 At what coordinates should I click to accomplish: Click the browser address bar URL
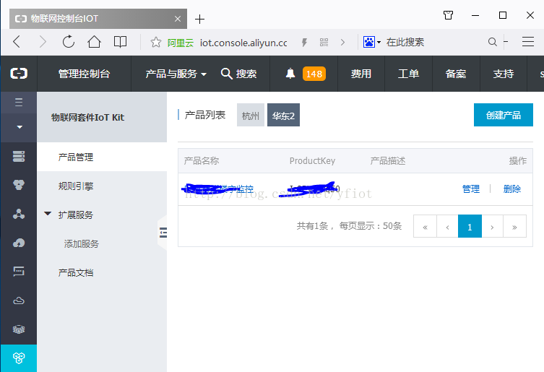[x=243, y=43]
